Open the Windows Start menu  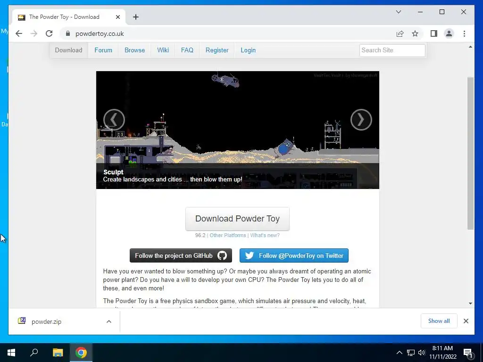click(11, 353)
